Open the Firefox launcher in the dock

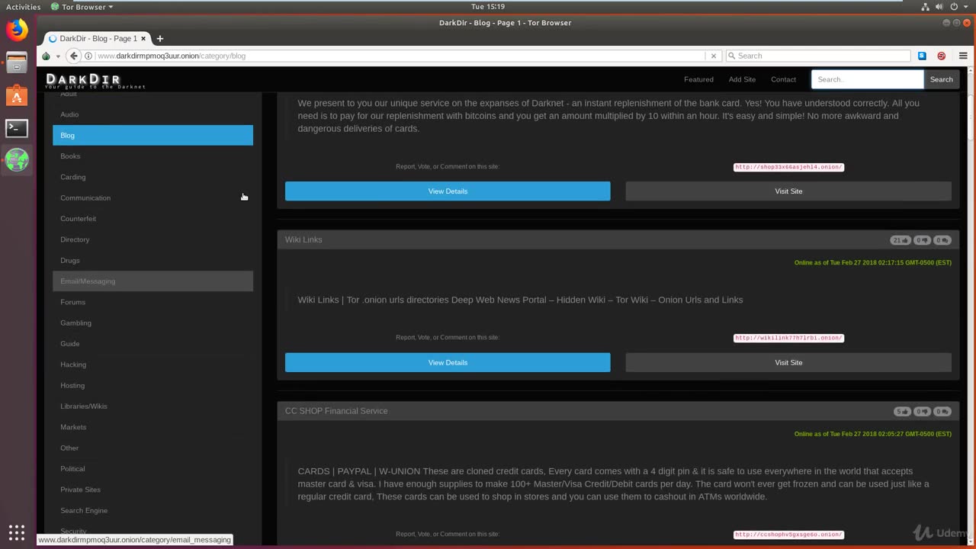pos(17,30)
